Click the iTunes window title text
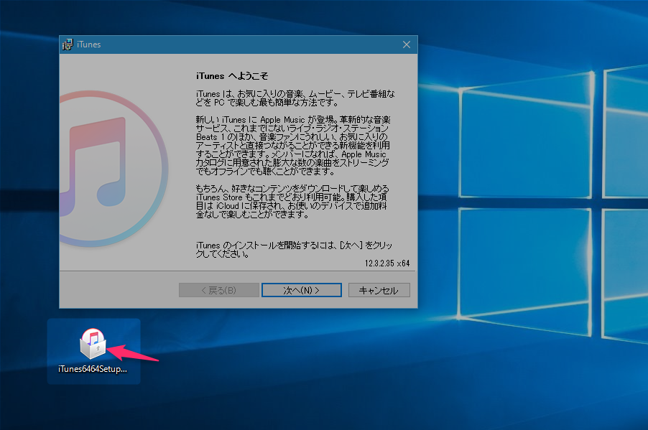 point(89,45)
